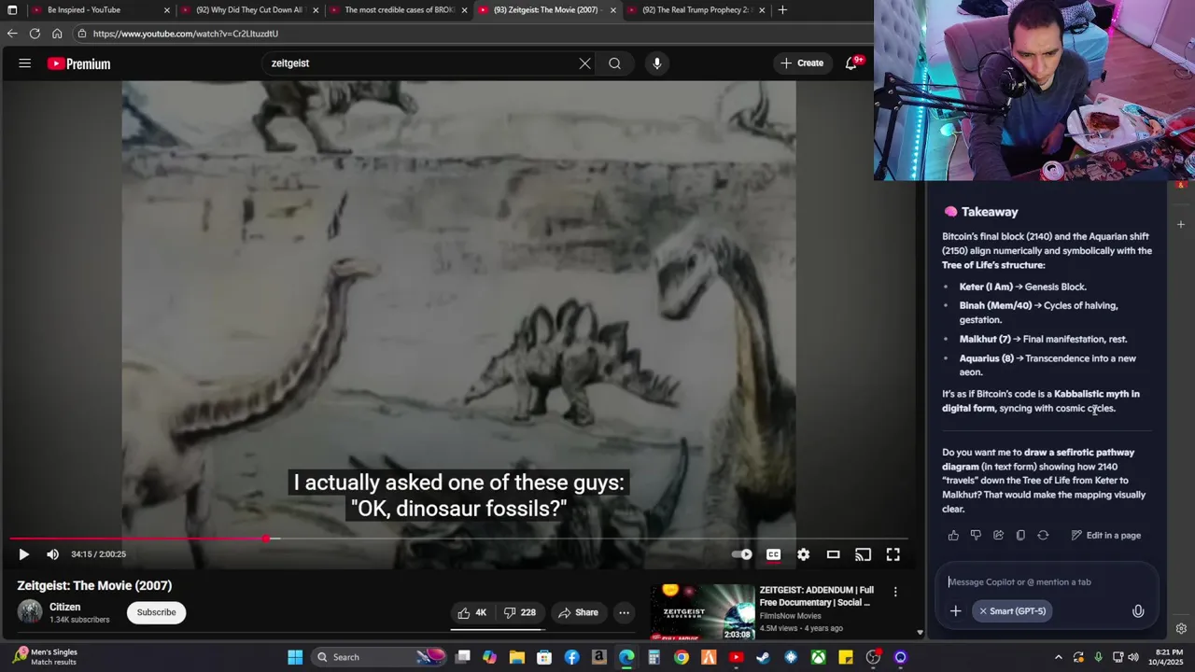The height and width of the screenshot is (672, 1195).
Task: Toggle the autoplay switch in player
Action: pos(742,554)
